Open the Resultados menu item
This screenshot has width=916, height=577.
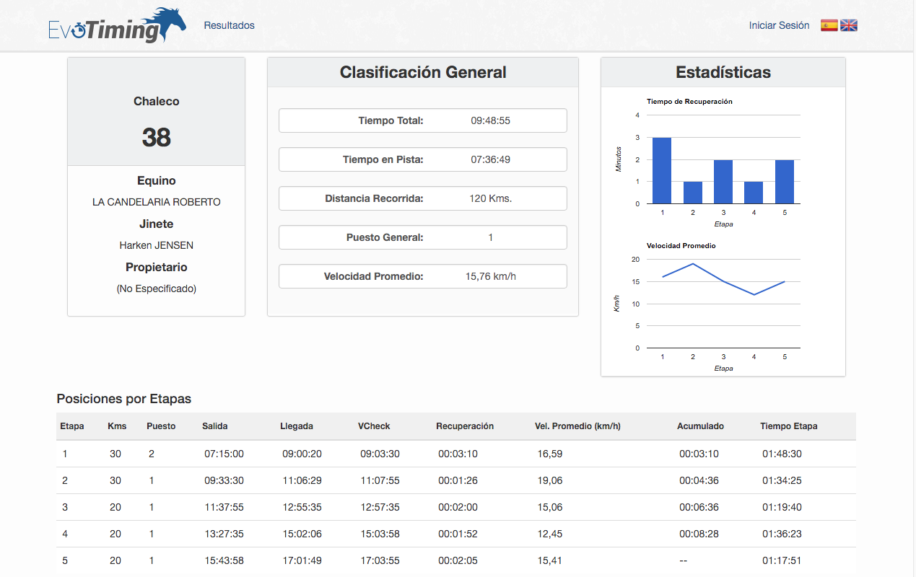(229, 25)
